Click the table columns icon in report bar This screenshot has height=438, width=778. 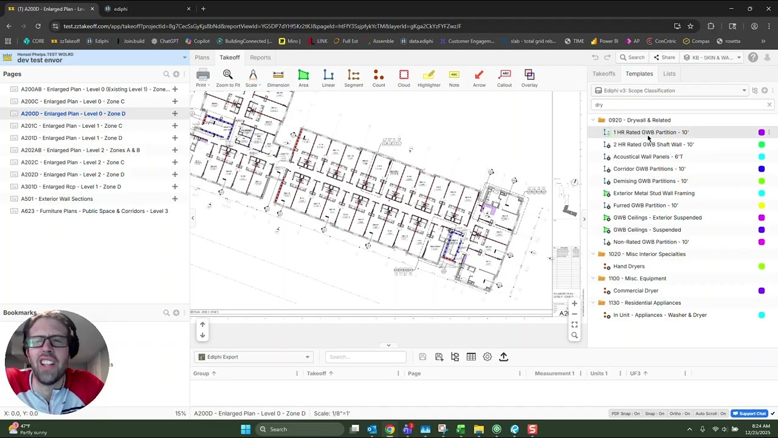coord(471,357)
